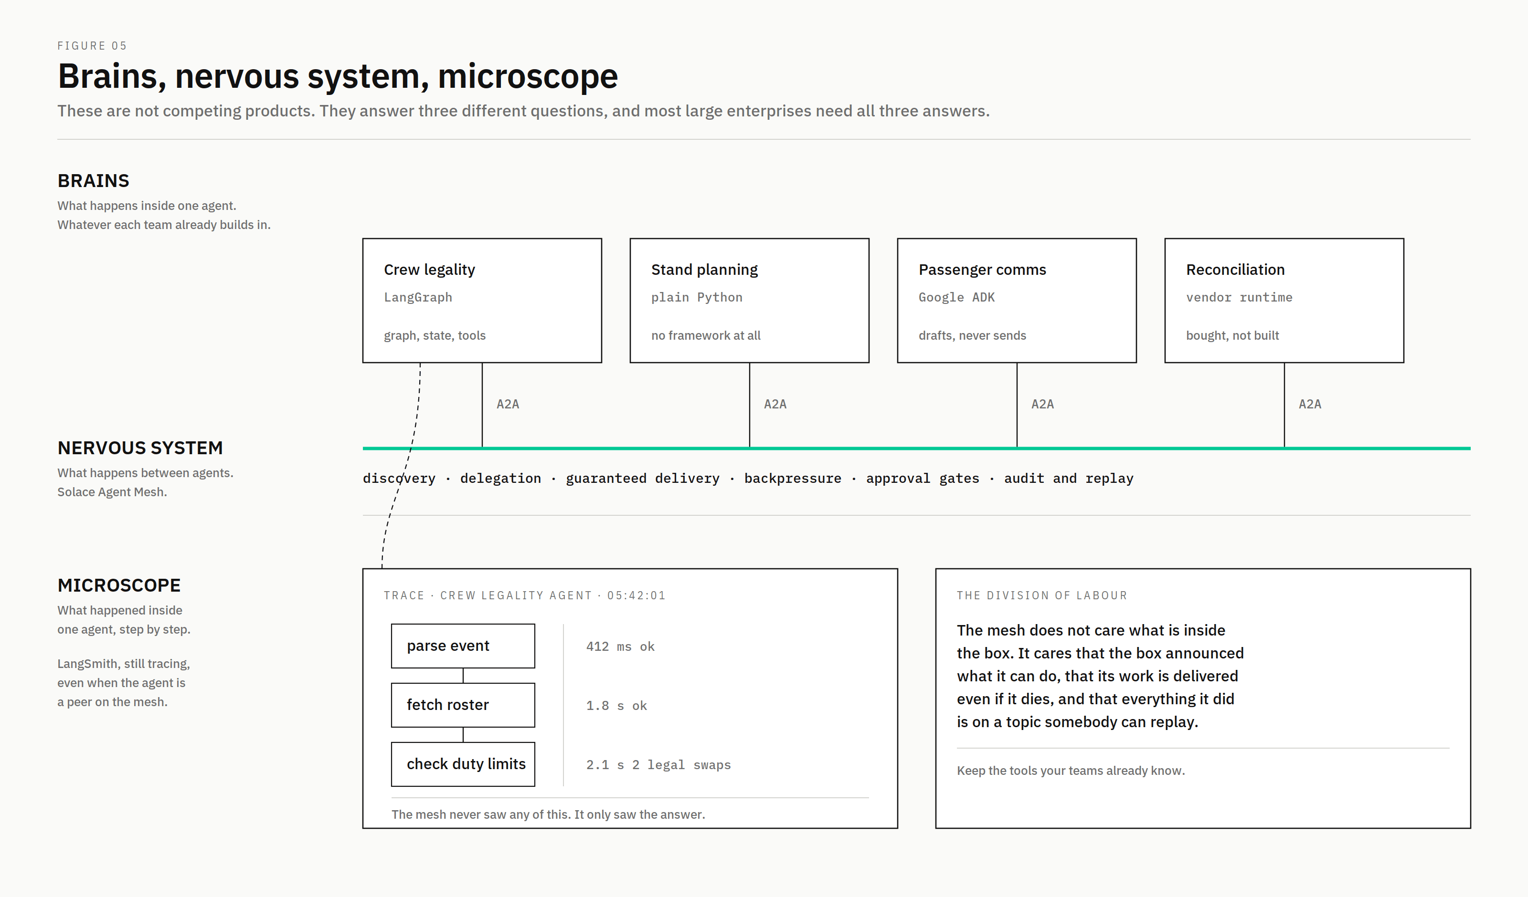Viewport: 1528px width, 897px height.
Task: Click the 'LangGraph' framework label
Action: [x=418, y=298]
